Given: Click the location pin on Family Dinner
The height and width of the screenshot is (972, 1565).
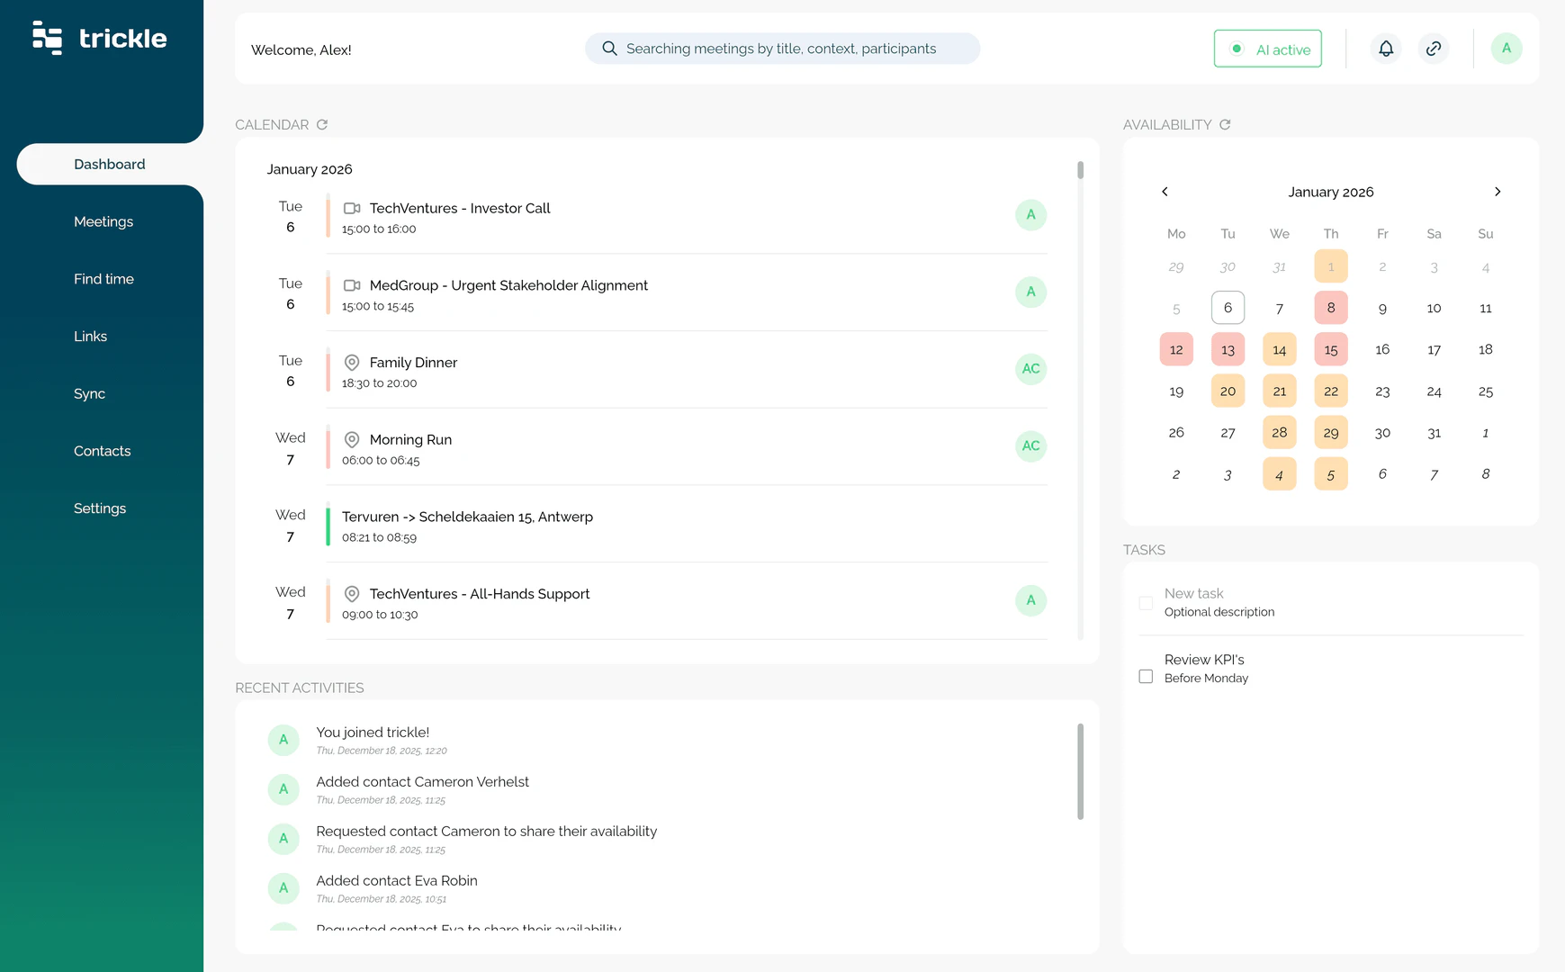Looking at the screenshot, I should [352, 363].
